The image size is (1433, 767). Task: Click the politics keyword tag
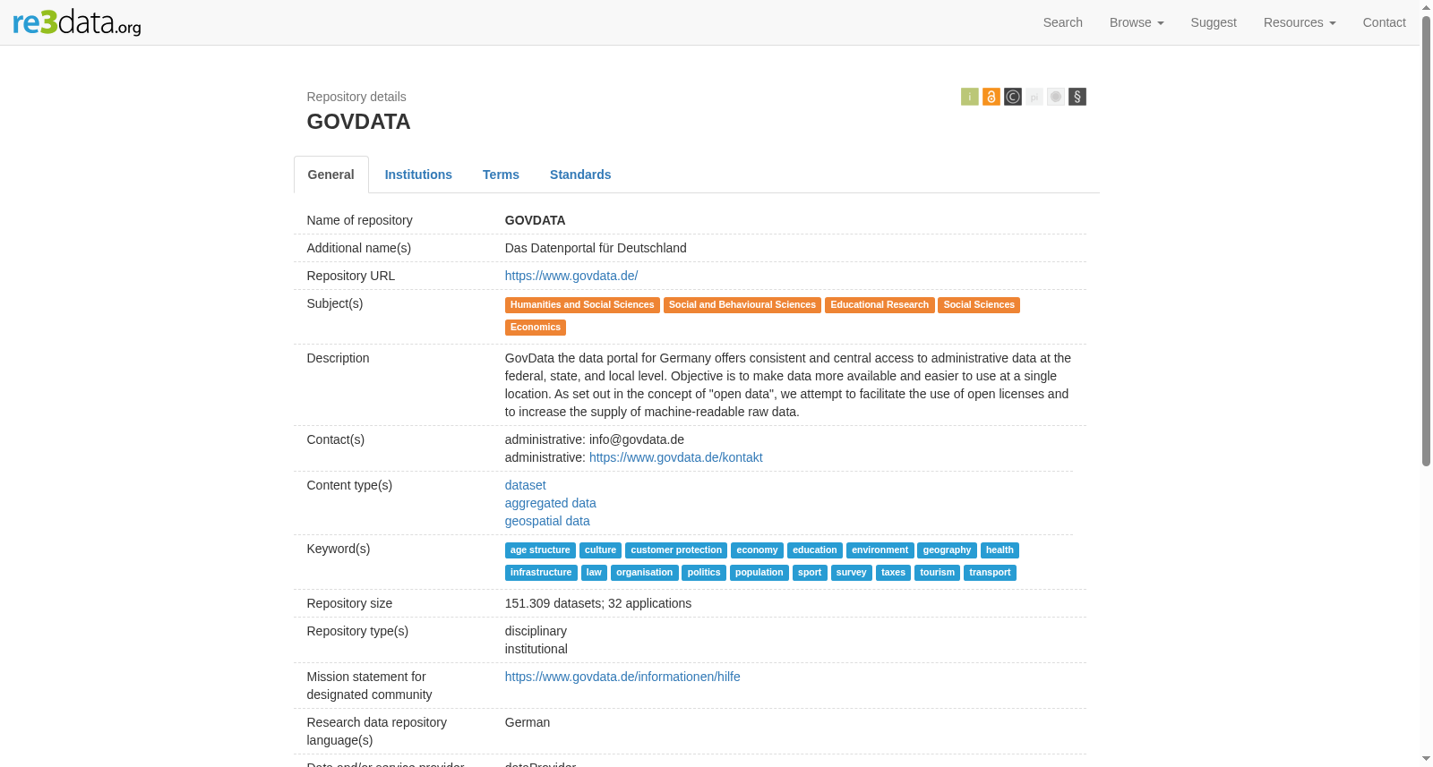click(x=704, y=573)
